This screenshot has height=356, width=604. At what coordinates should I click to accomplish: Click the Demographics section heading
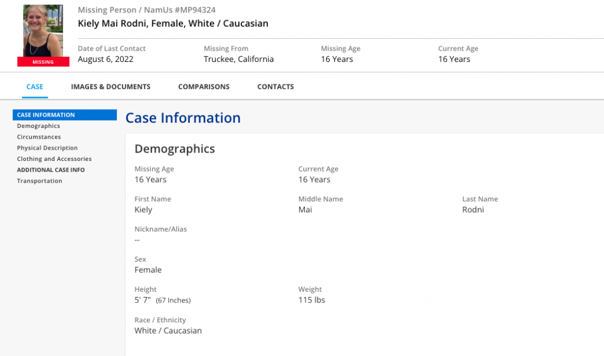175,149
